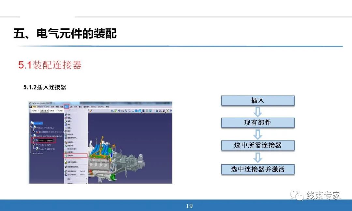Viewport: 352px width, 211px height.
Task: Click the red '5.1装配连接器' heading
Action: (50, 65)
